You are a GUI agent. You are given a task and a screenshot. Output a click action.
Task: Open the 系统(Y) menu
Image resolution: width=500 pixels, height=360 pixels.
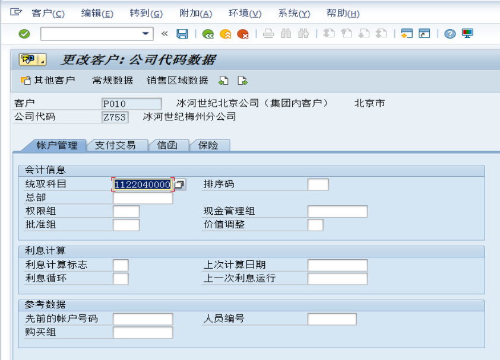[294, 14]
